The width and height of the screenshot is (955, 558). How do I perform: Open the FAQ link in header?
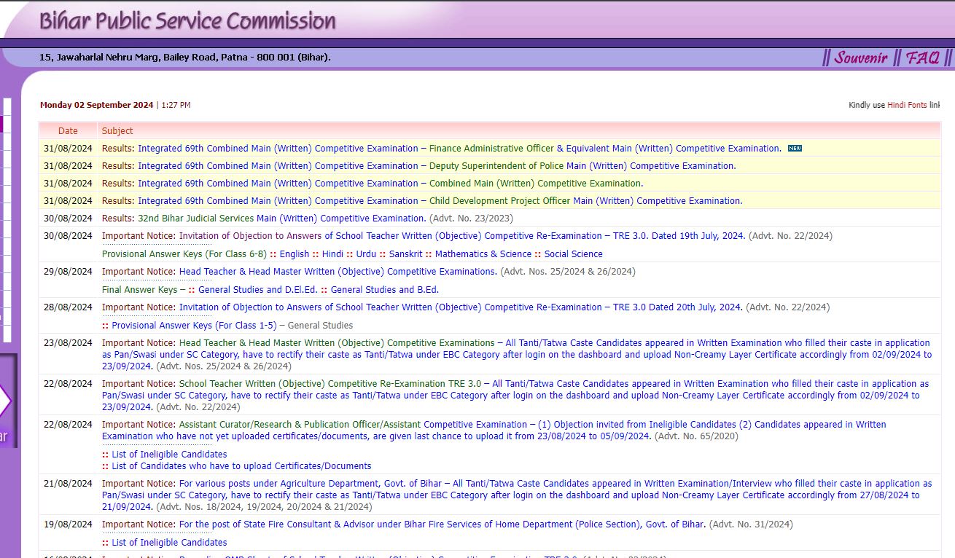click(922, 58)
